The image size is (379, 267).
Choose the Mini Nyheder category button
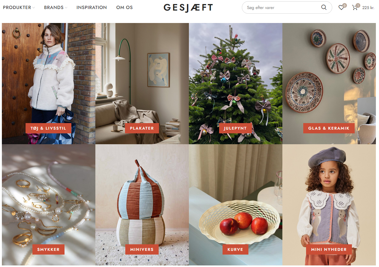[x=329, y=249]
